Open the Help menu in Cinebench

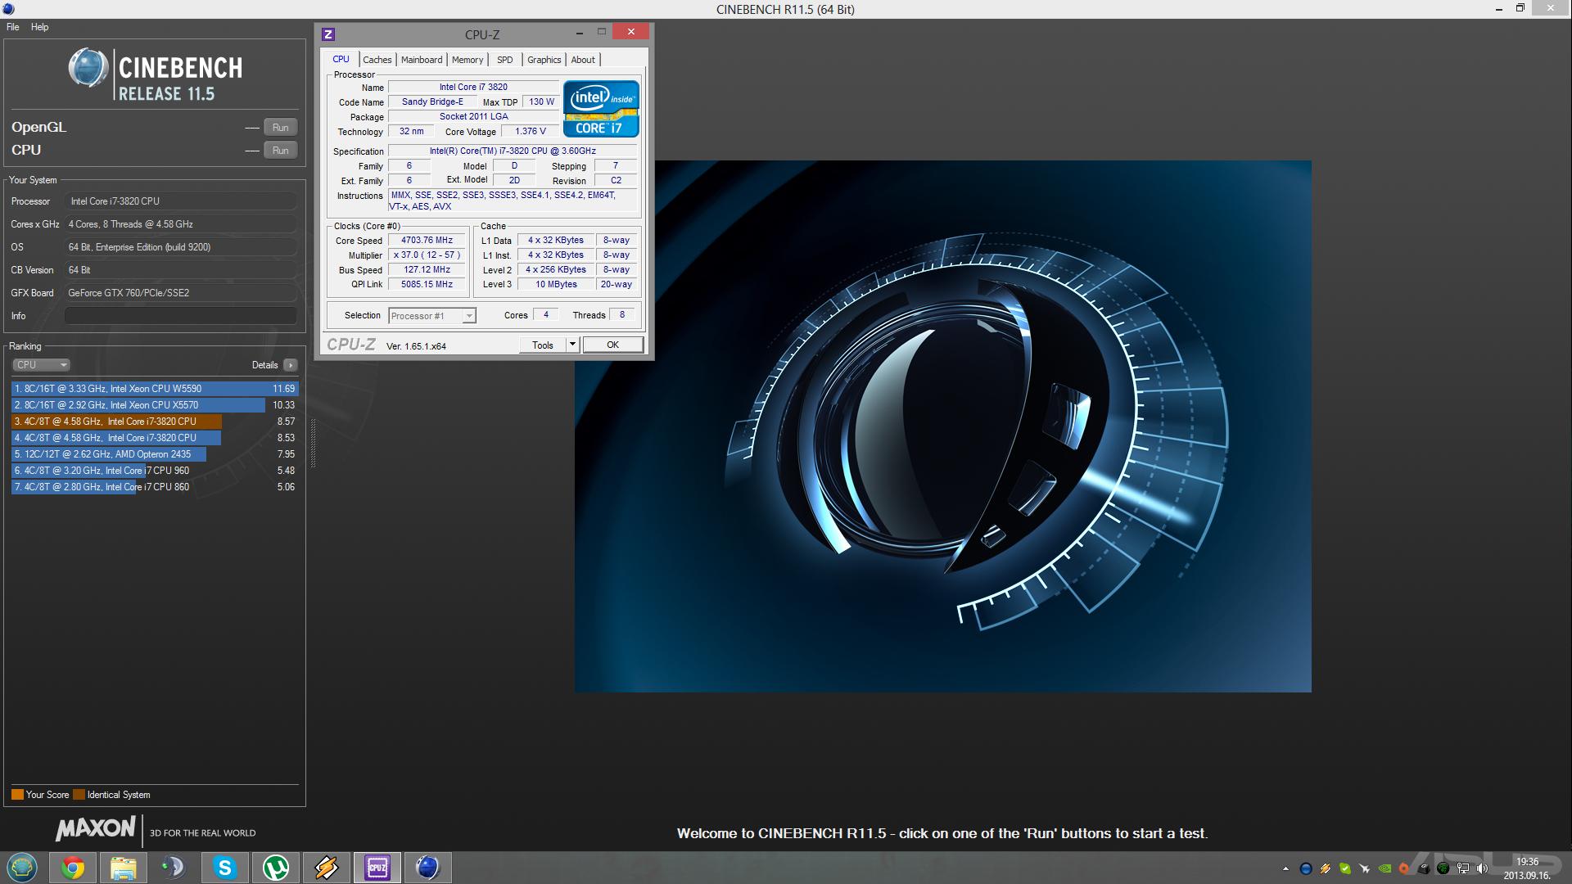coord(39,27)
